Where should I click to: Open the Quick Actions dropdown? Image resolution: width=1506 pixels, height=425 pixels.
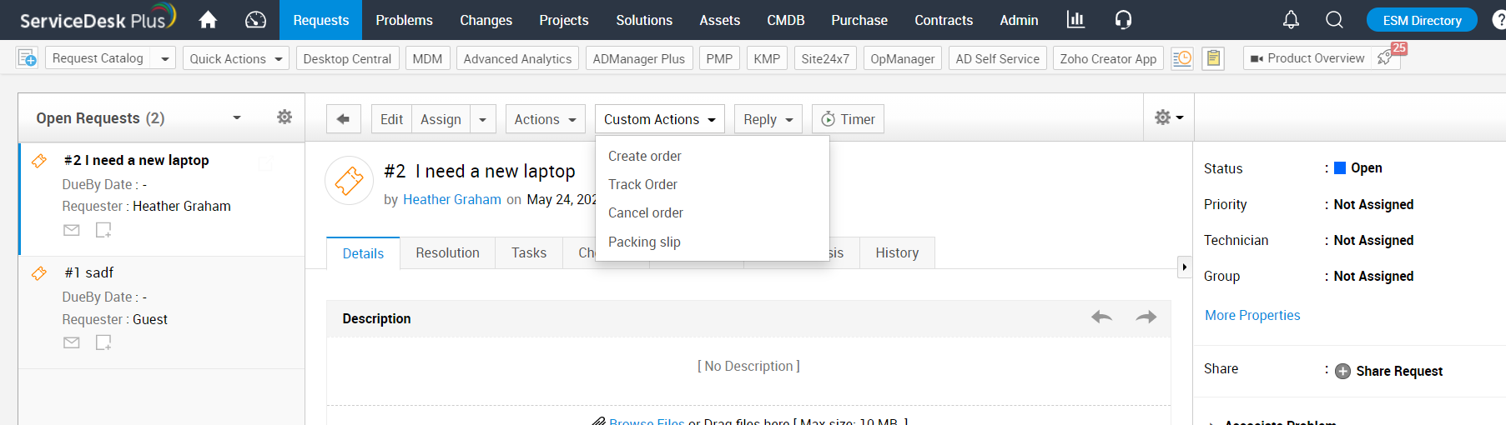pyautogui.click(x=236, y=58)
